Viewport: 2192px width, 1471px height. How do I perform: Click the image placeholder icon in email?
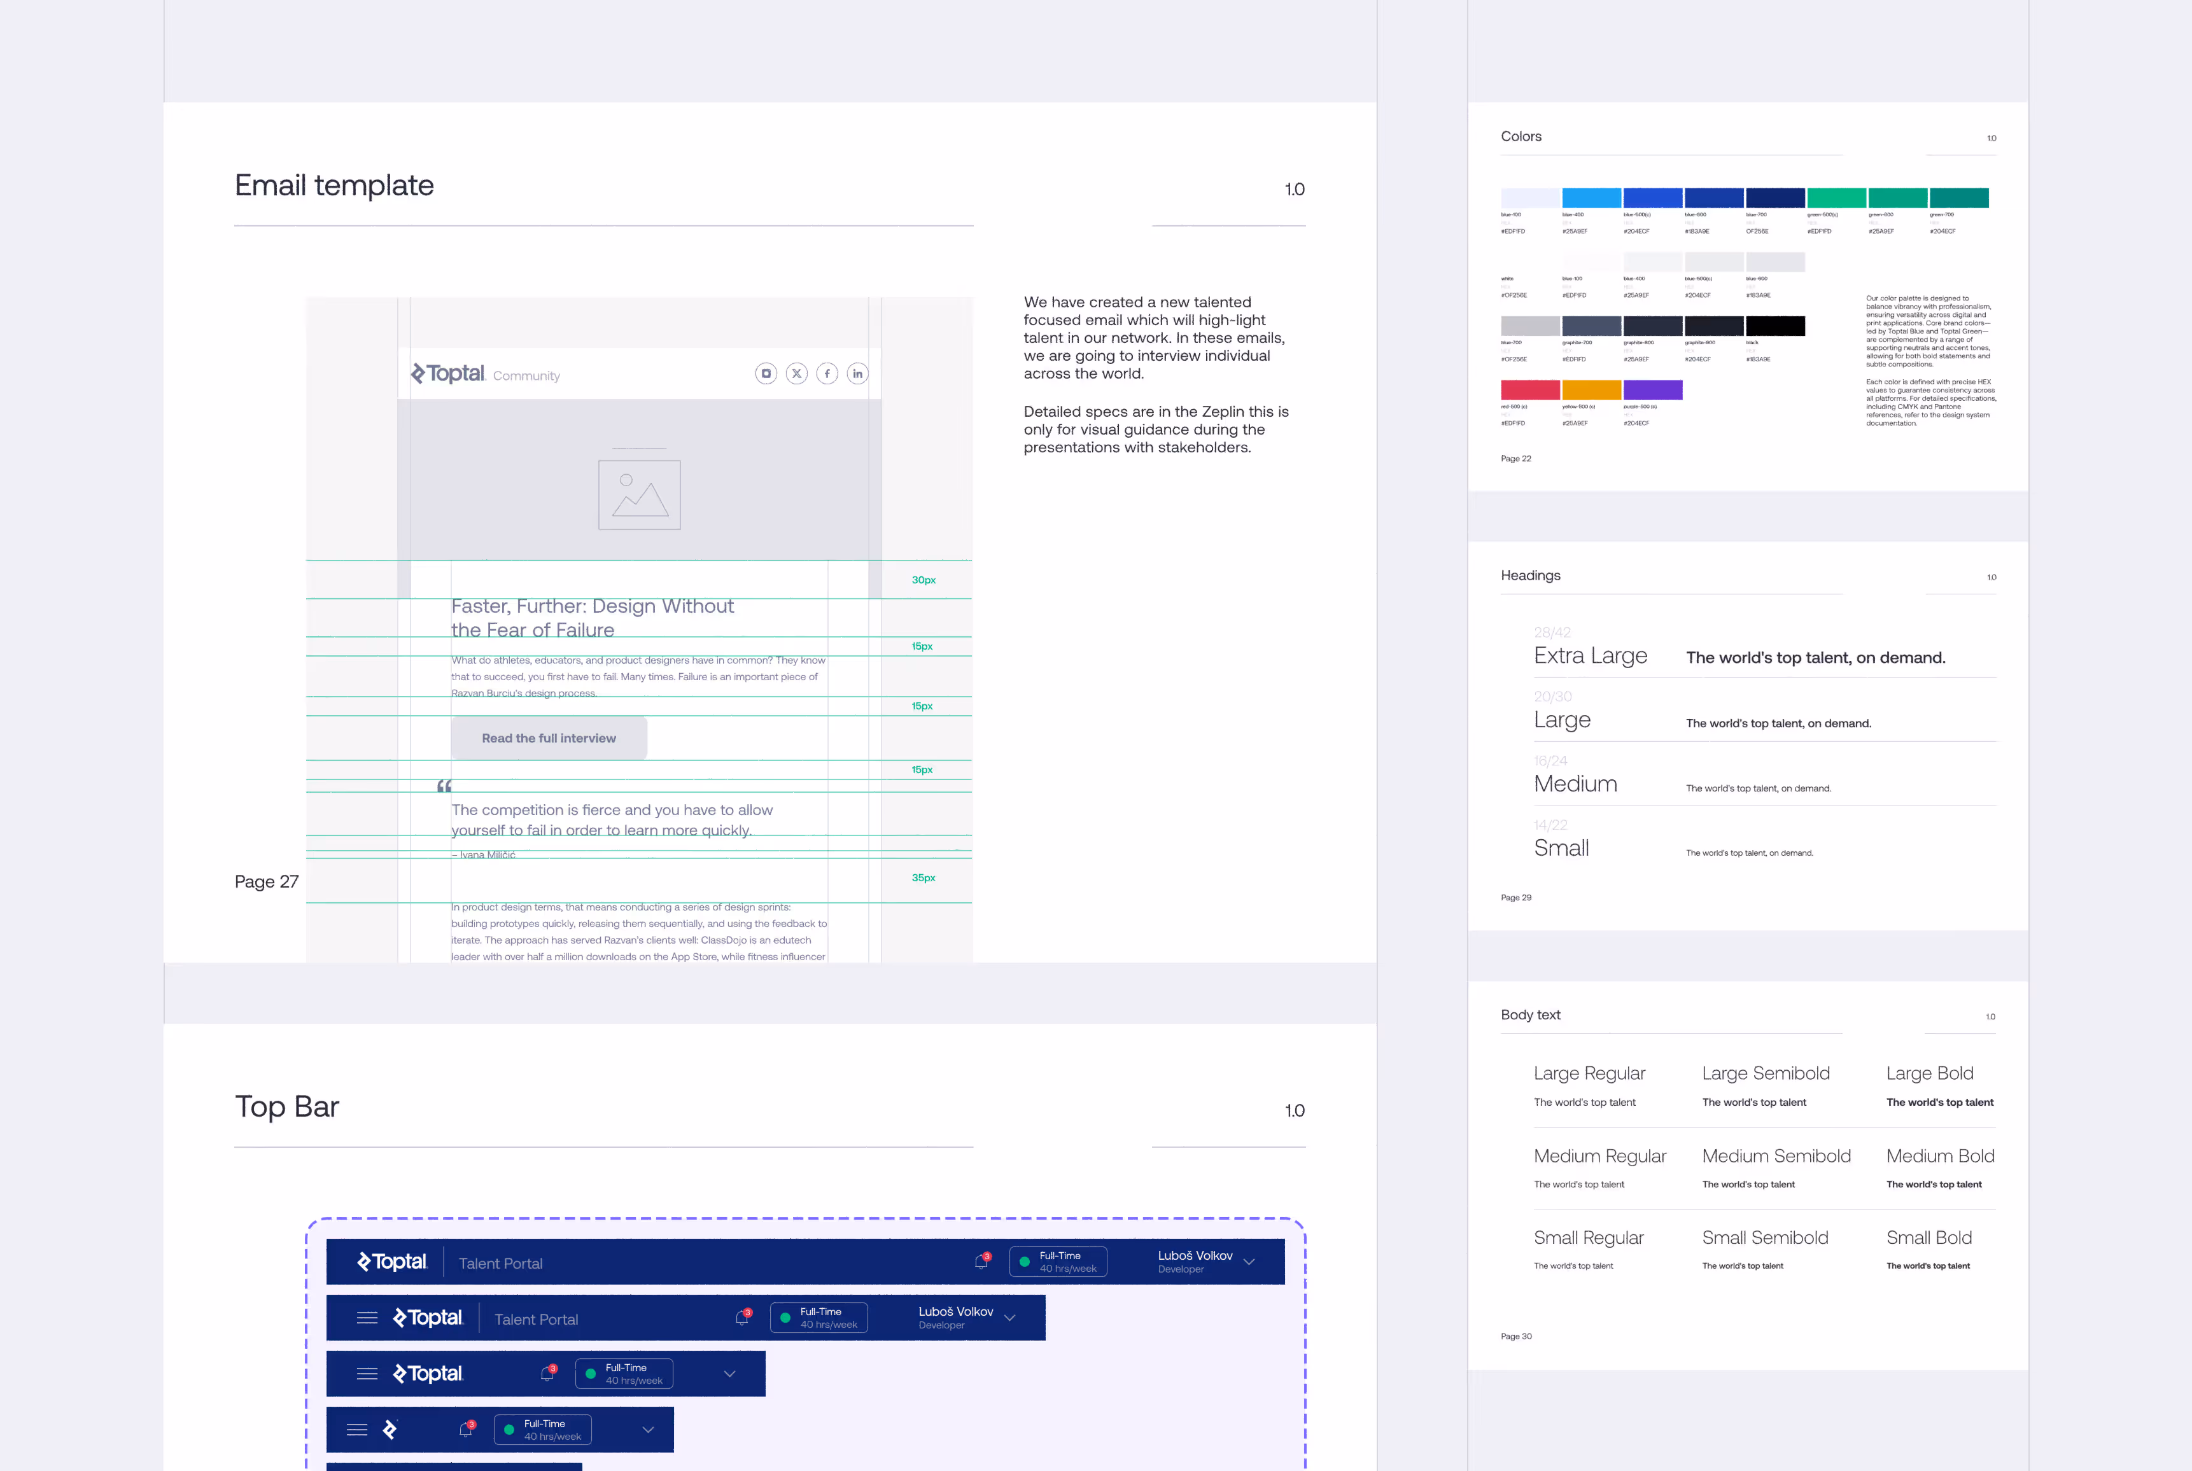pyautogui.click(x=639, y=494)
